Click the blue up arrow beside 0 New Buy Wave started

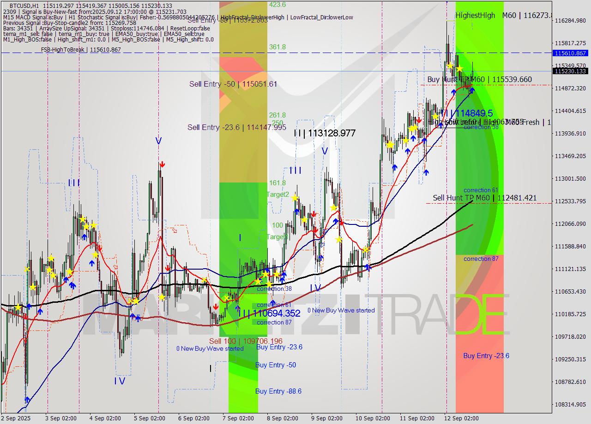pyautogui.click(x=237, y=308)
